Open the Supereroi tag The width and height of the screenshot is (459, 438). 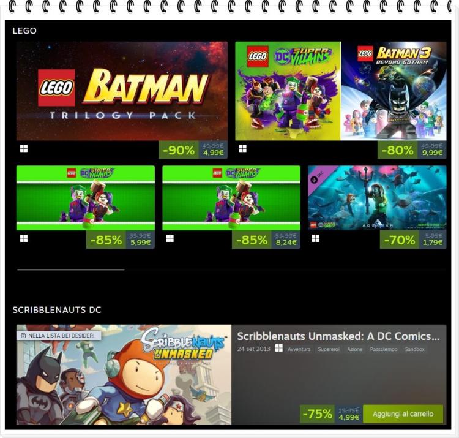[x=329, y=349]
